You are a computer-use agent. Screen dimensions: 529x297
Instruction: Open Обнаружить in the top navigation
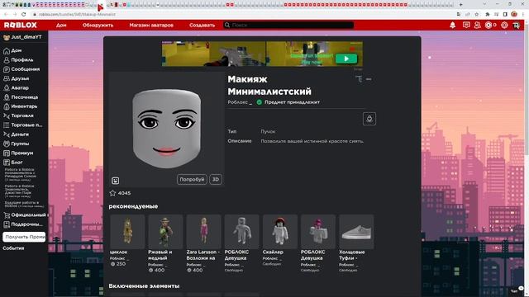(98, 26)
